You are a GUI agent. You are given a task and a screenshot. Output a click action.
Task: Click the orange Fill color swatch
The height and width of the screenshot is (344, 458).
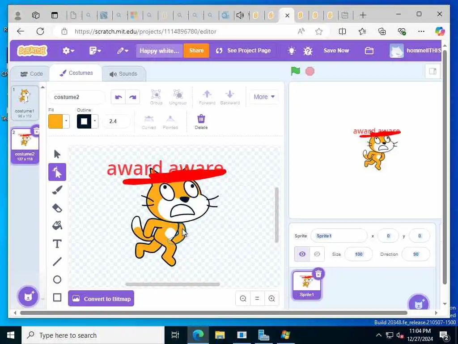pos(55,121)
